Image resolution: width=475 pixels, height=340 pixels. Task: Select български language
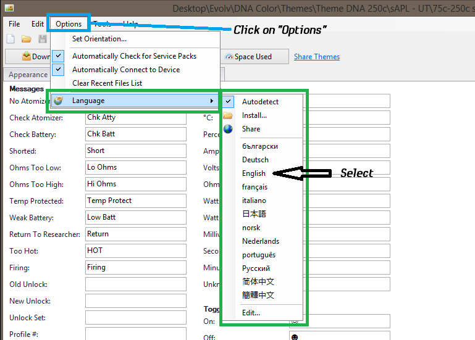click(x=260, y=146)
